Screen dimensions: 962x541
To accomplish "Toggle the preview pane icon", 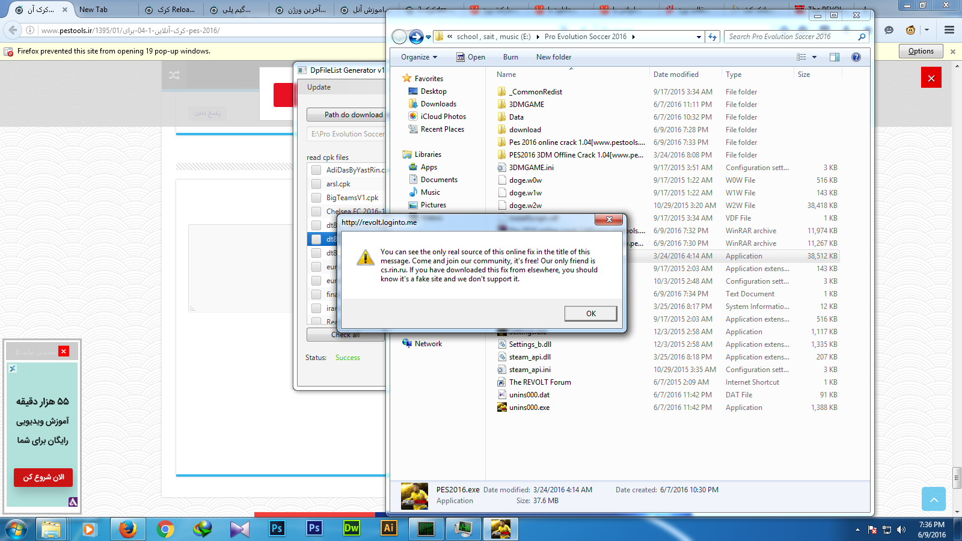I will [x=835, y=57].
